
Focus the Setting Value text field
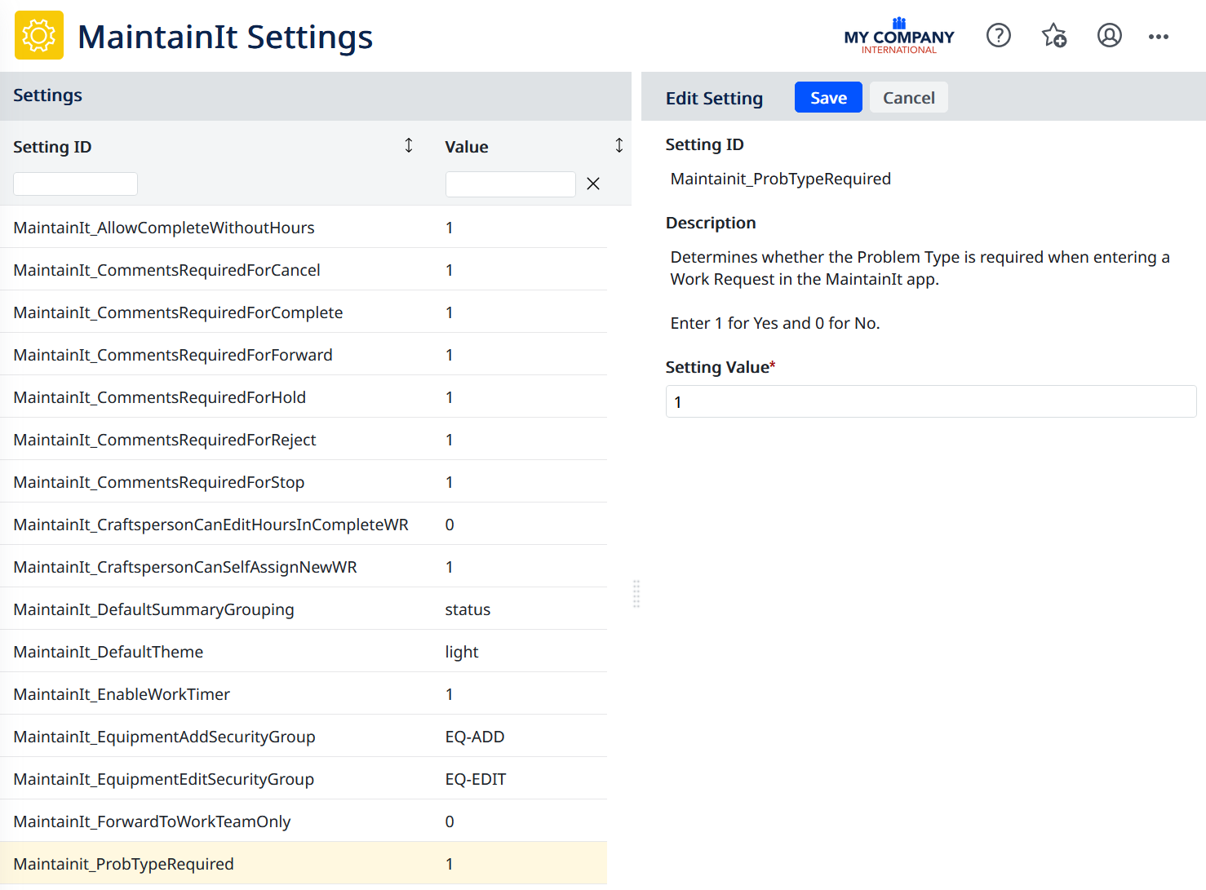point(930,402)
